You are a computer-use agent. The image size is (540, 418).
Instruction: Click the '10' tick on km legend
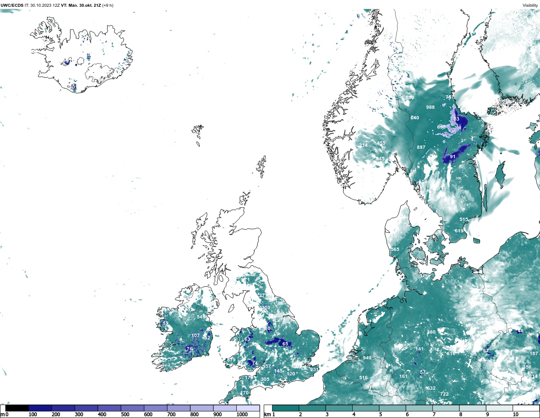coord(516,415)
